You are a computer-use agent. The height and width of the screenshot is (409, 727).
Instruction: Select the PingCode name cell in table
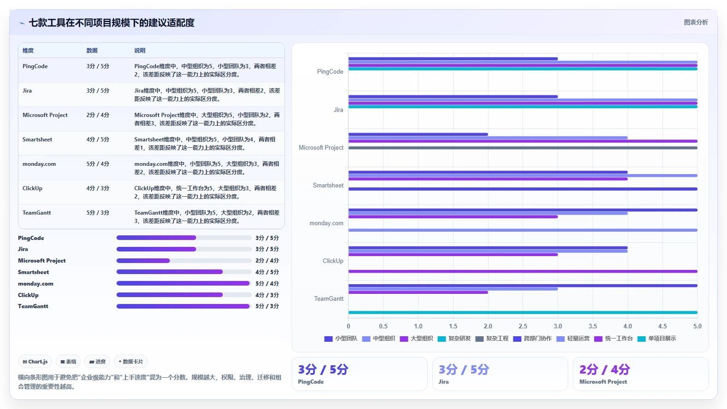point(35,66)
